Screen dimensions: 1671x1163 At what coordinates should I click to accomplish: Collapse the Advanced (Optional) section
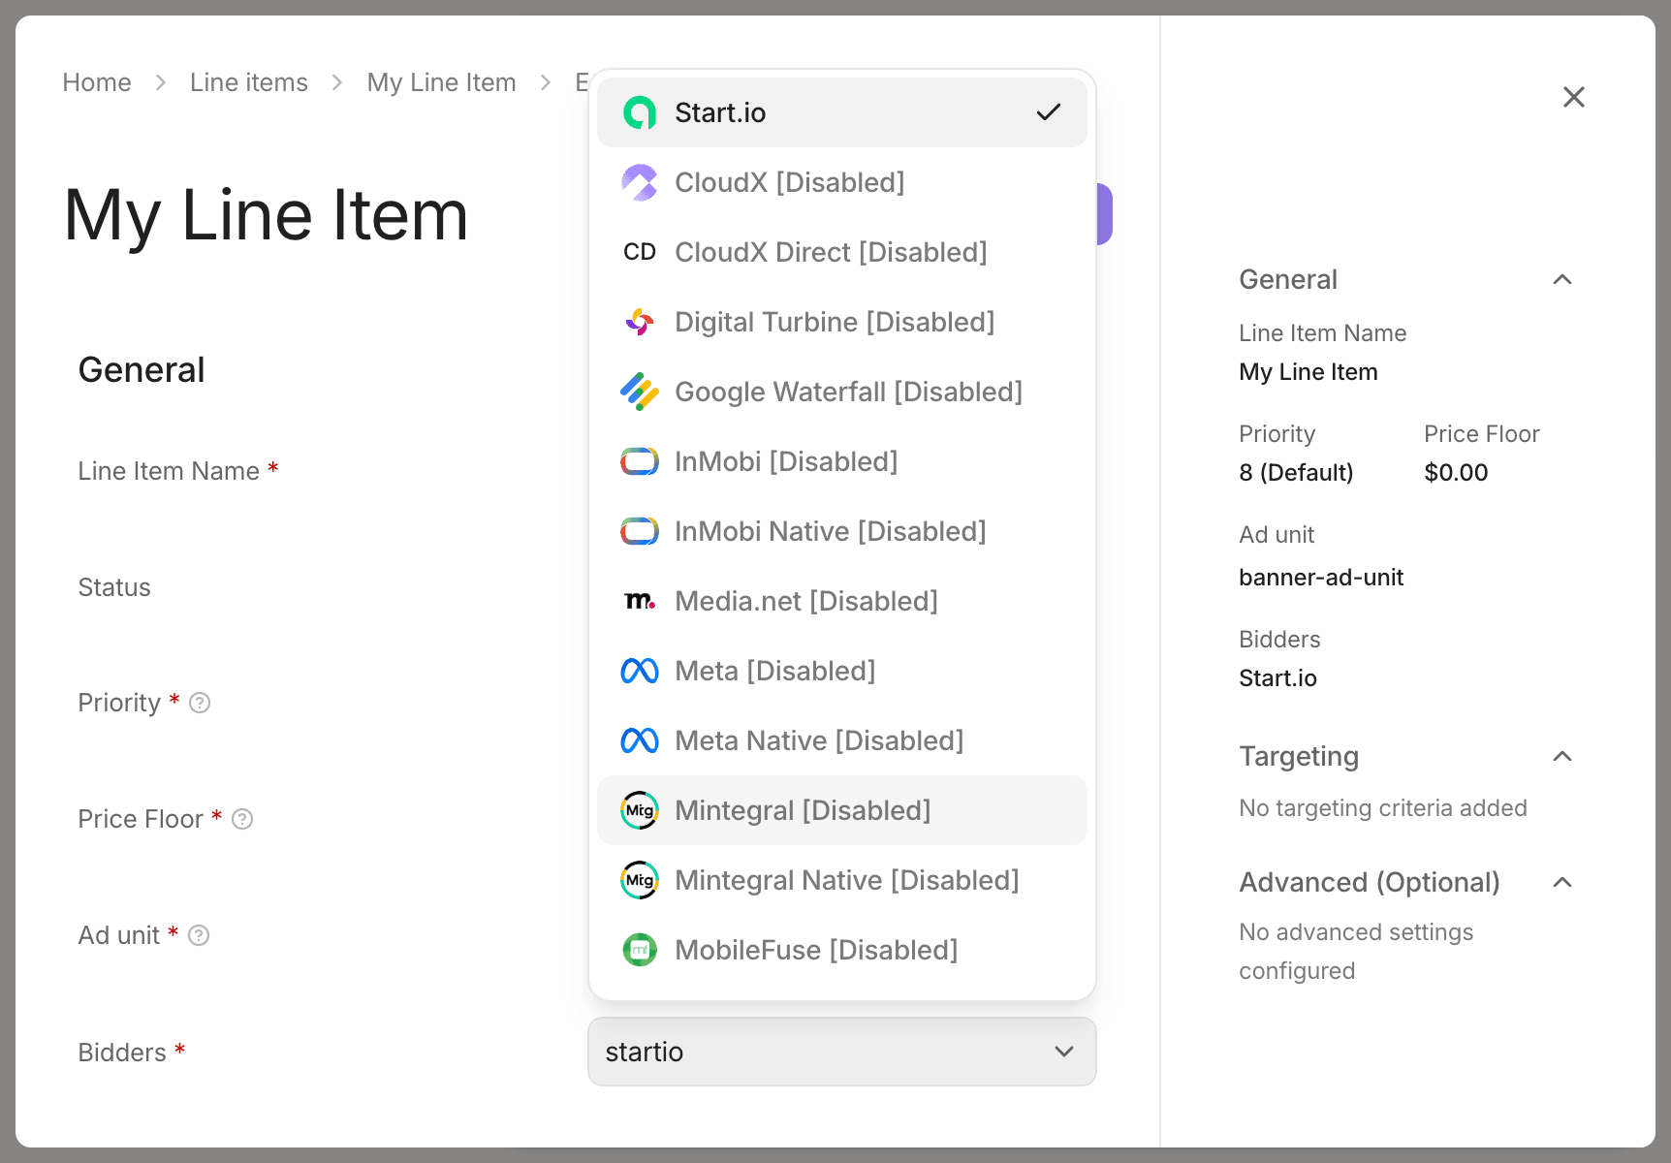[1562, 882]
